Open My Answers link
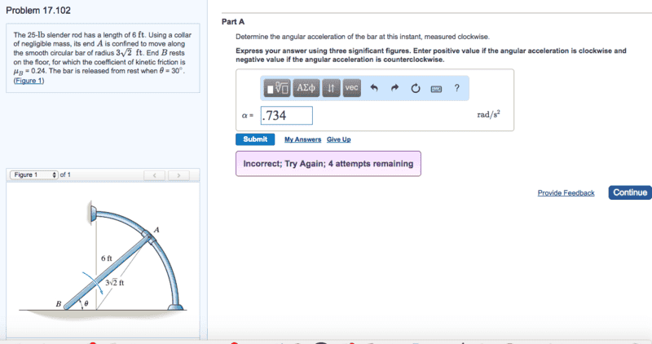The width and height of the screenshot is (652, 344). coord(302,139)
